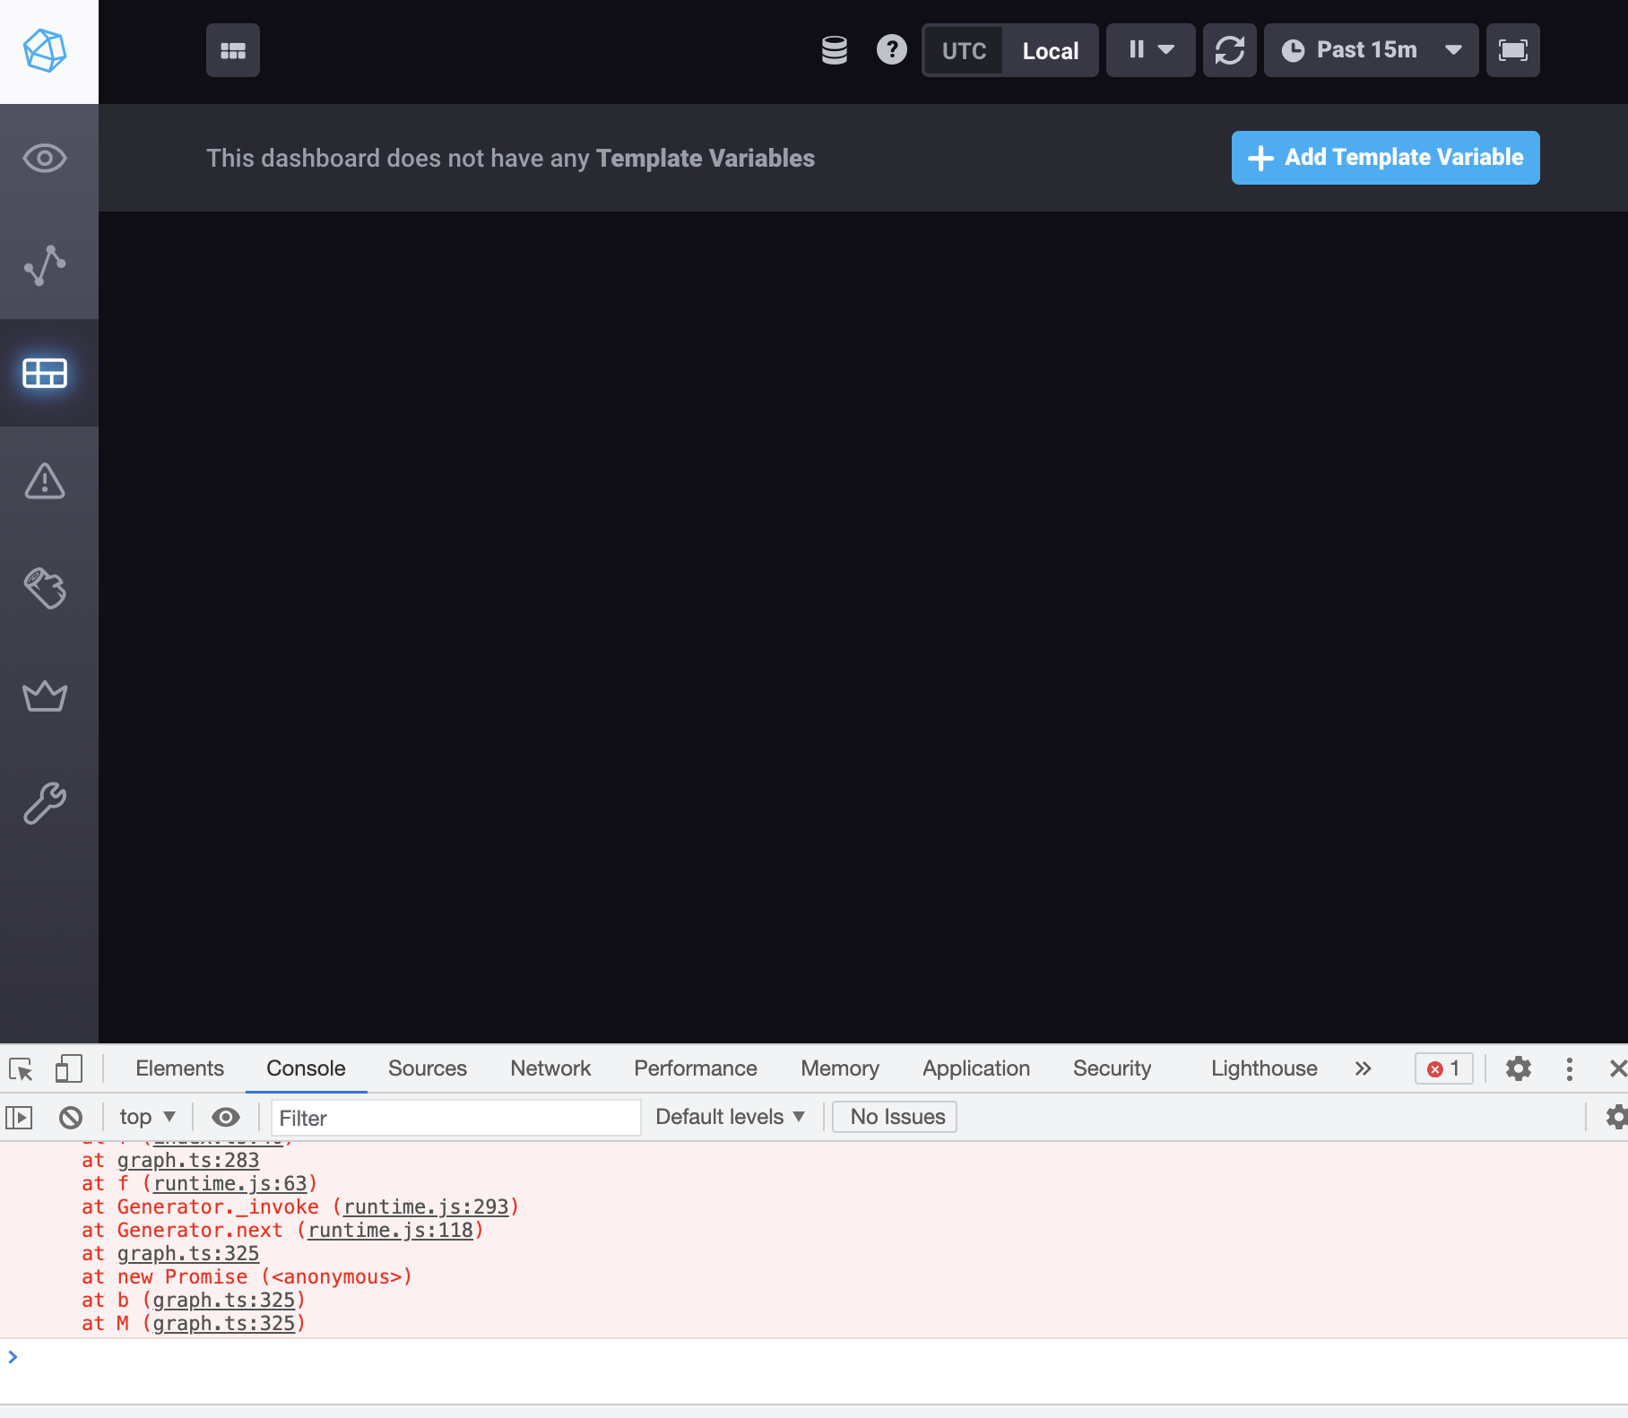Create live expression with the eye icon
Viewport: 1628px width, 1418px height.
coord(226,1117)
